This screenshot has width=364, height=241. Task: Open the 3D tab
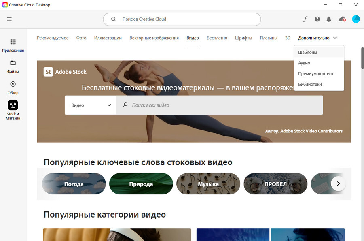pos(288,38)
